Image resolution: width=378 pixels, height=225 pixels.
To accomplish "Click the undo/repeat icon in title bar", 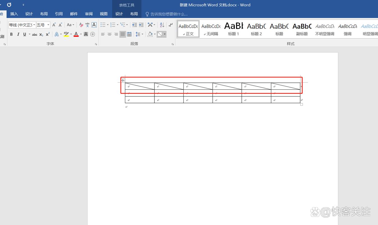I will coord(9,5).
